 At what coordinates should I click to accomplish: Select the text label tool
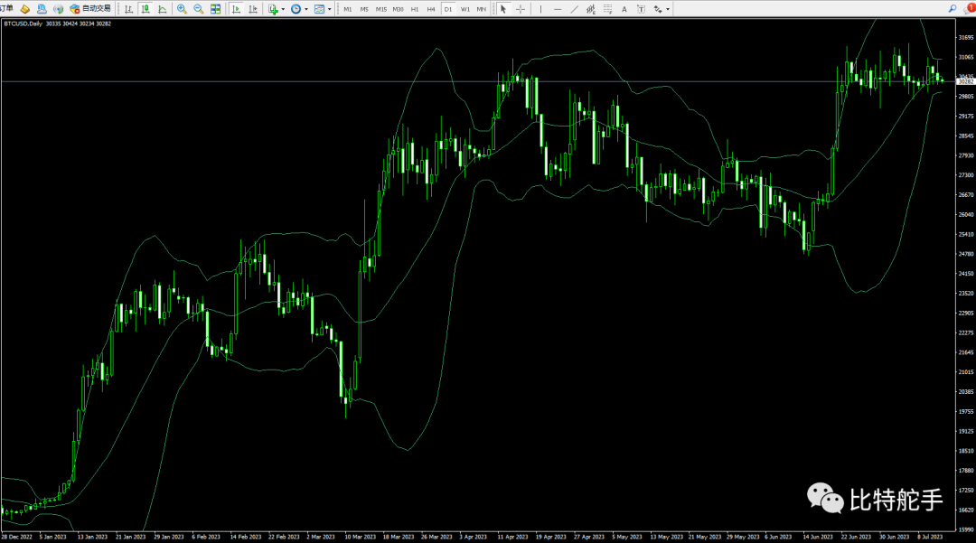pos(641,9)
